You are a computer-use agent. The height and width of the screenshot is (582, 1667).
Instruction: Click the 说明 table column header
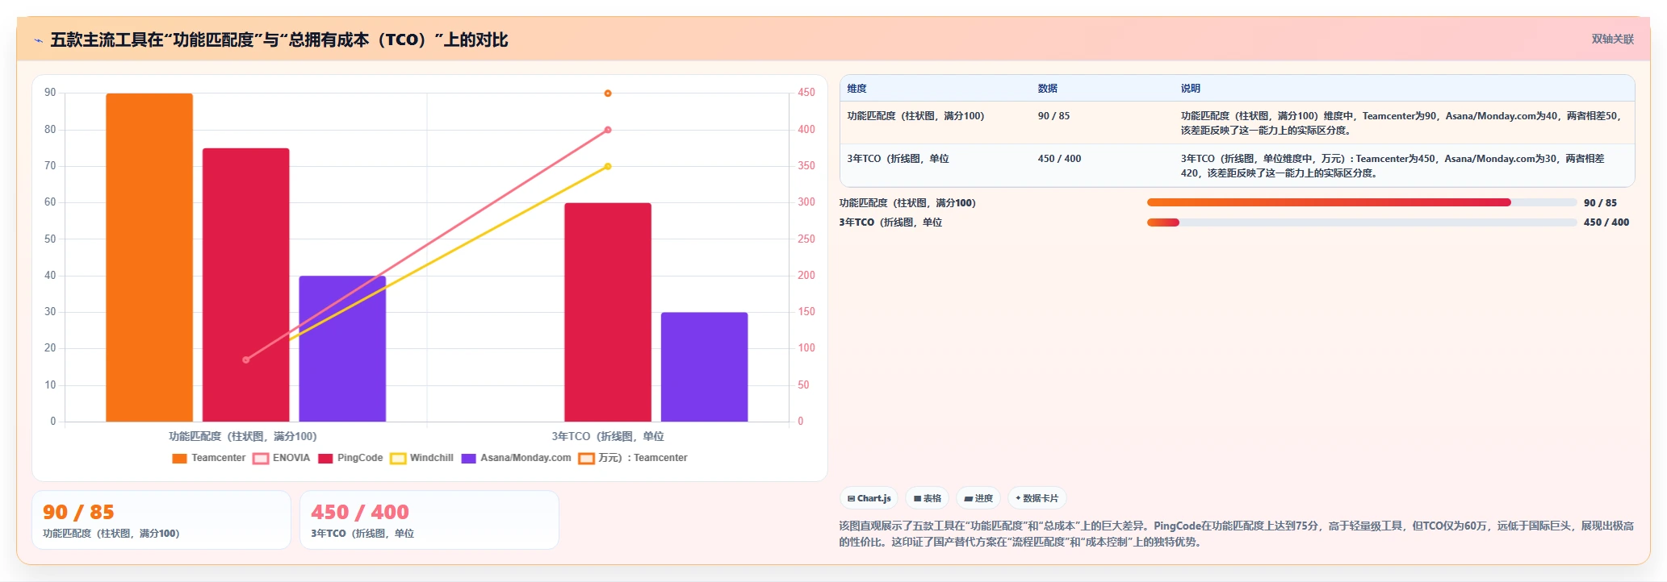click(x=1191, y=89)
